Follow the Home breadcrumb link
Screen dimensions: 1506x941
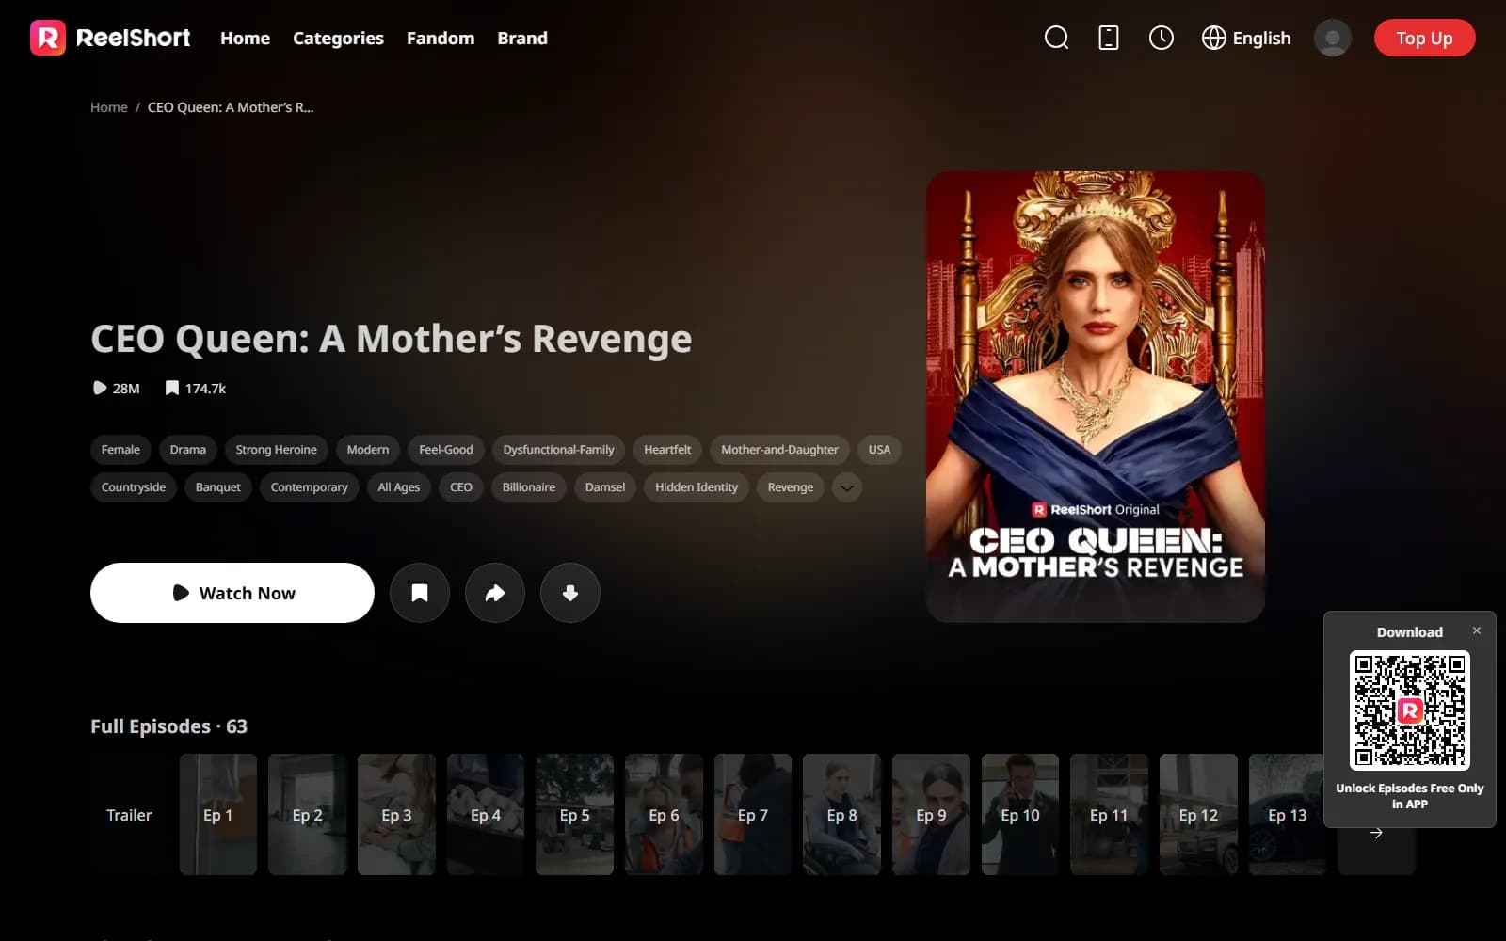(x=109, y=107)
